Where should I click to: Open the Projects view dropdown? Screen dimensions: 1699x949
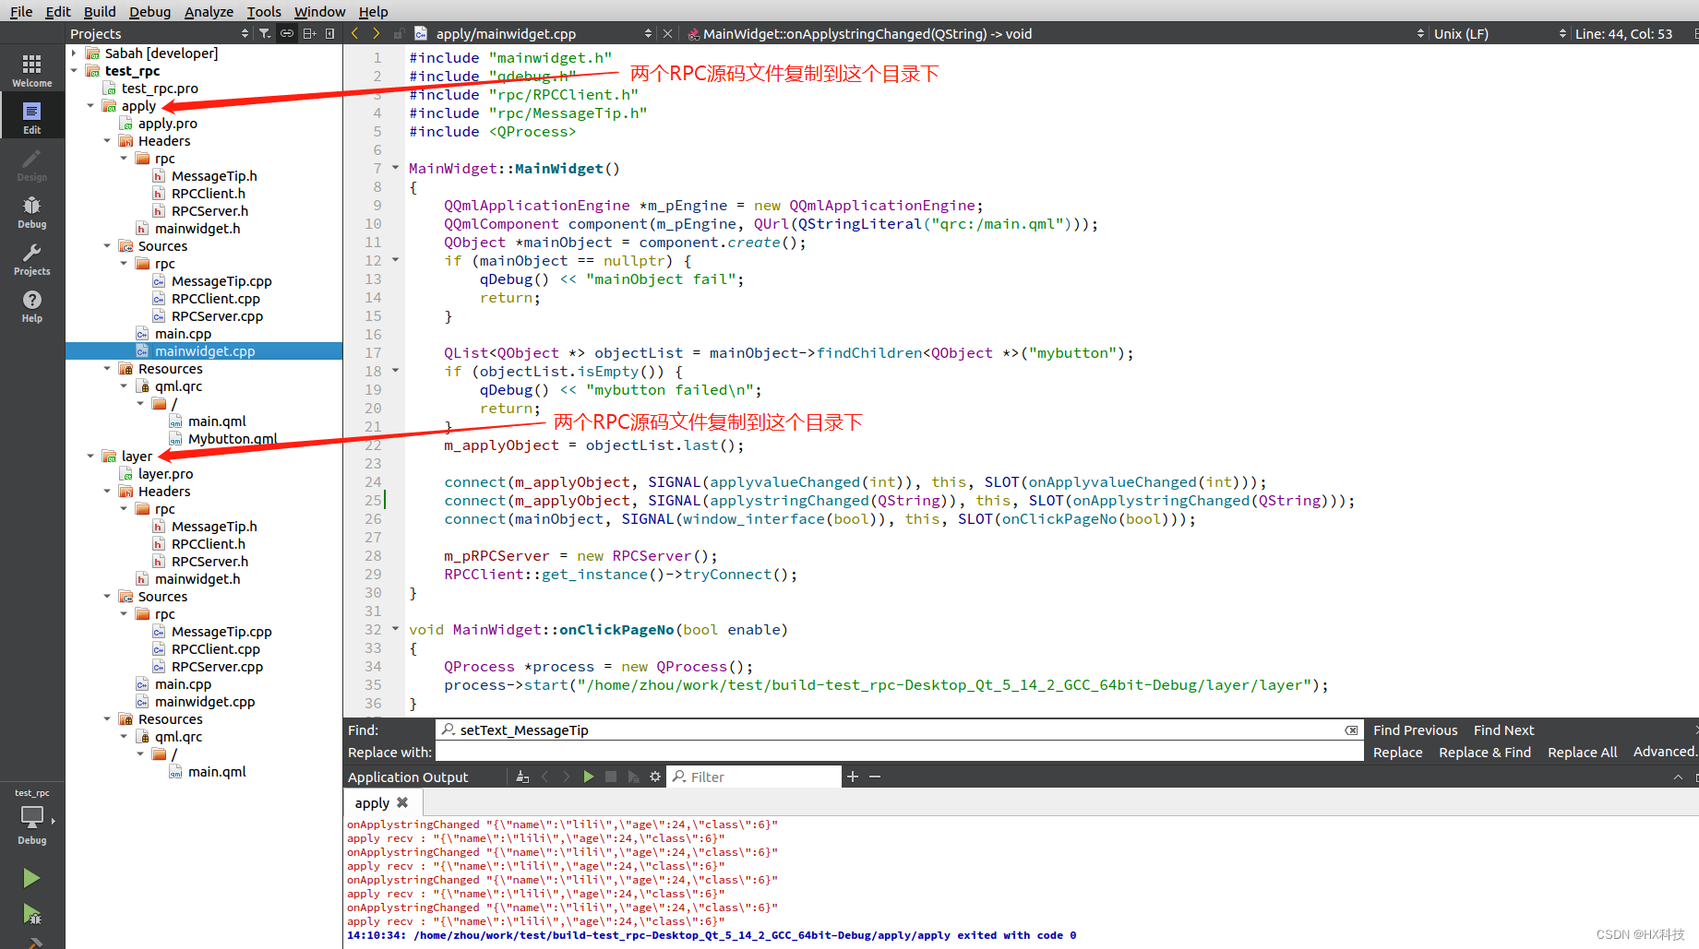coord(160,33)
